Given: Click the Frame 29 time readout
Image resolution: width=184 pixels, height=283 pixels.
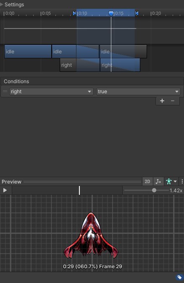Looking at the screenshot, I should [92, 266].
